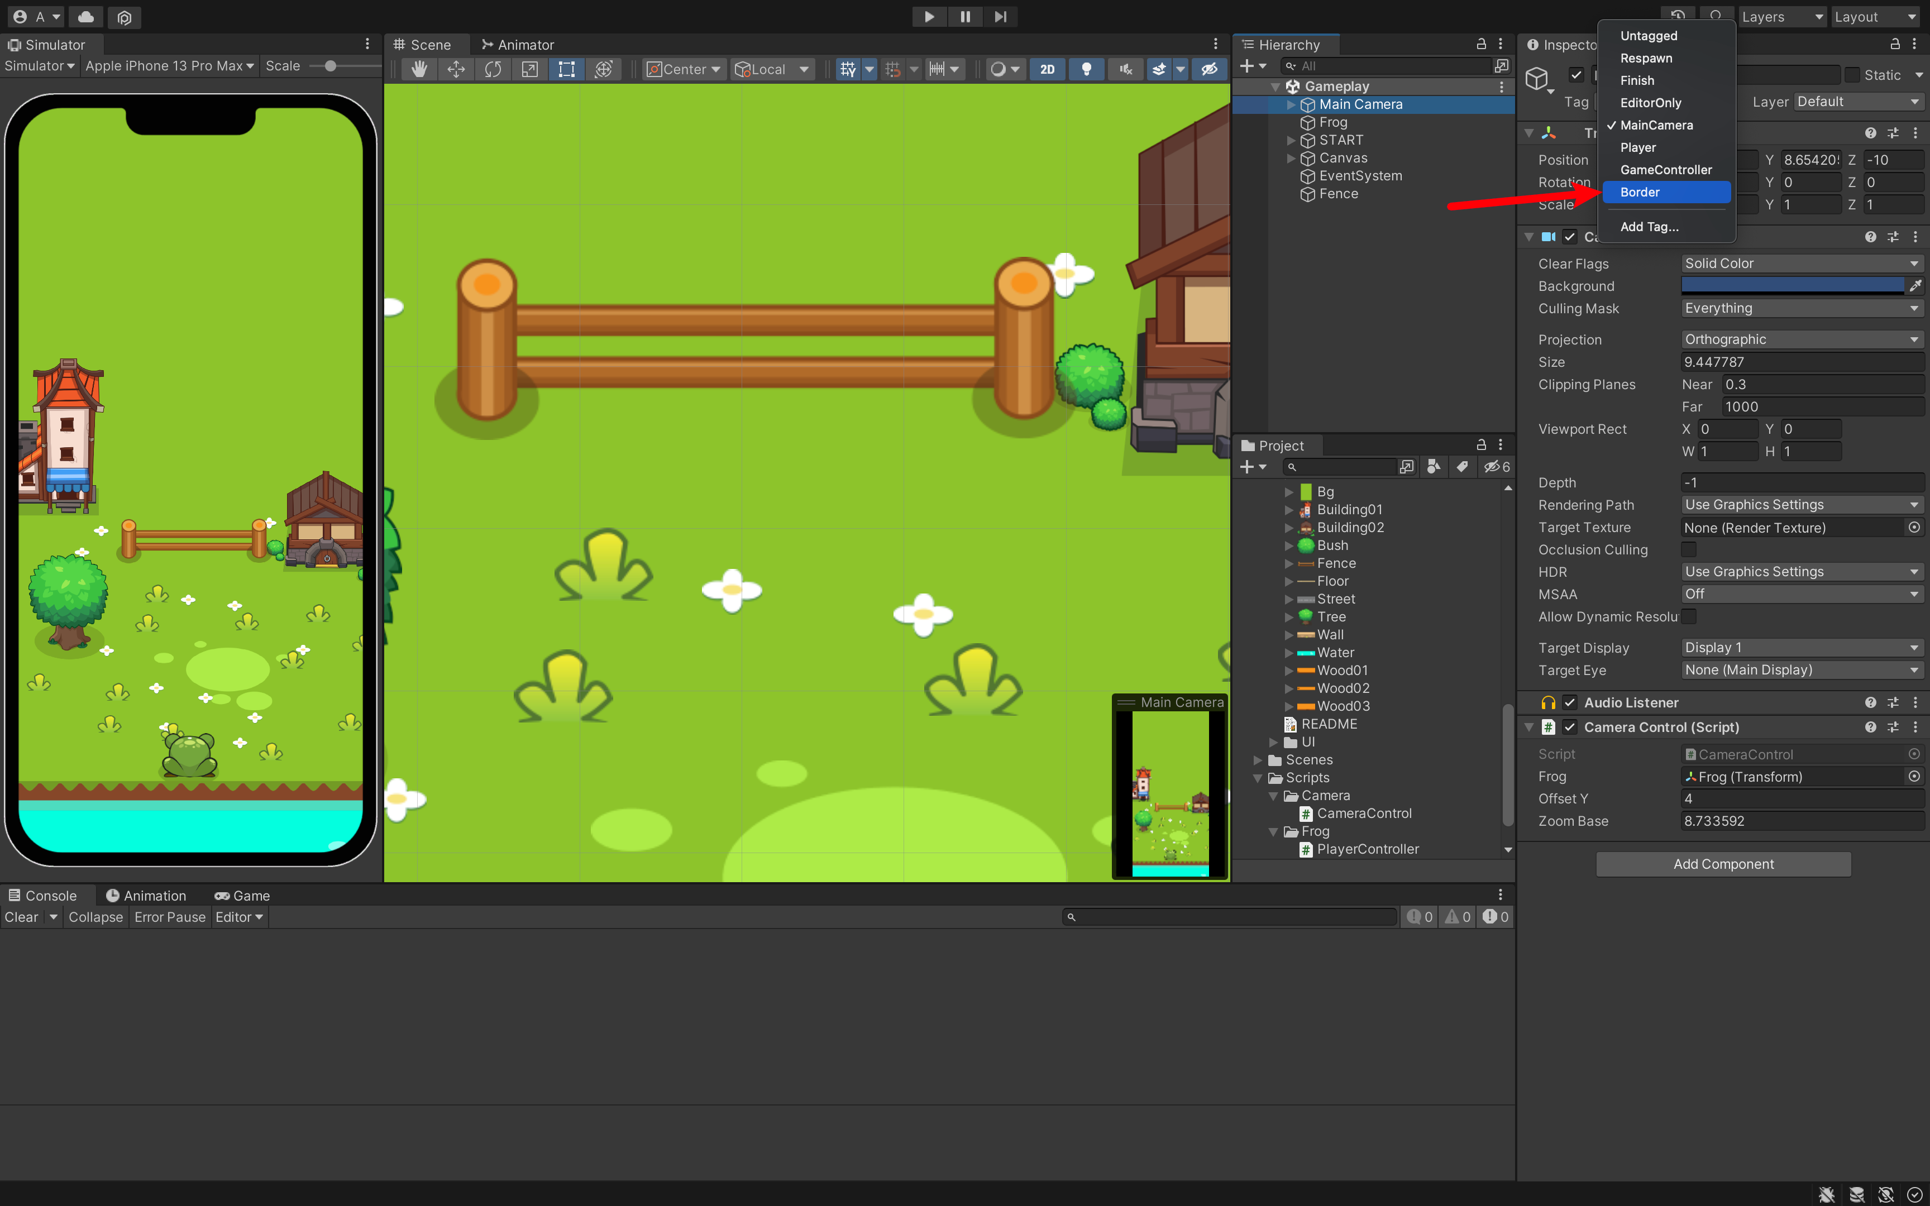Image resolution: width=1930 pixels, height=1206 pixels.
Task: Click the Console Clear button
Action: [x=22, y=917]
